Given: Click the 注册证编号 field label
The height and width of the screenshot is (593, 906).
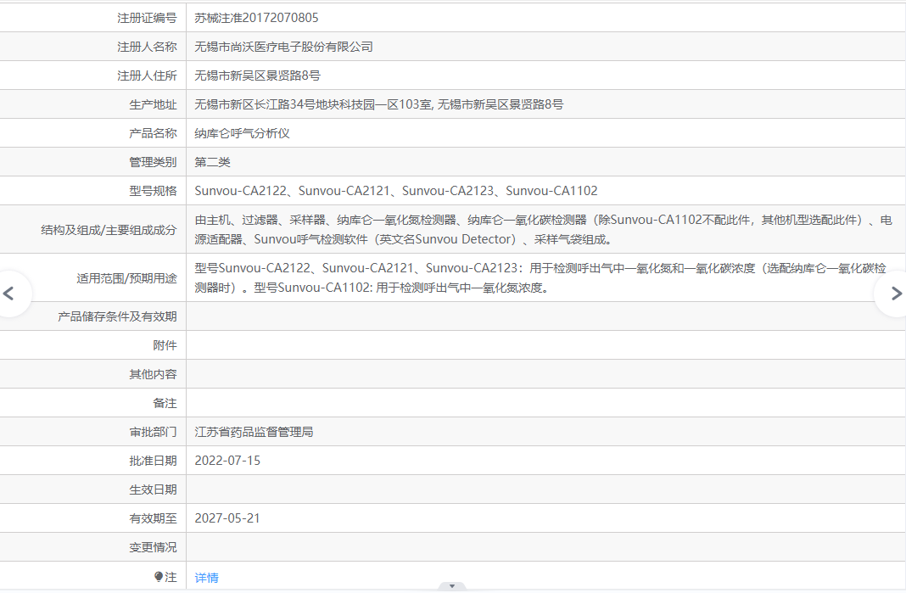Looking at the screenshot, I should [147, 18].
